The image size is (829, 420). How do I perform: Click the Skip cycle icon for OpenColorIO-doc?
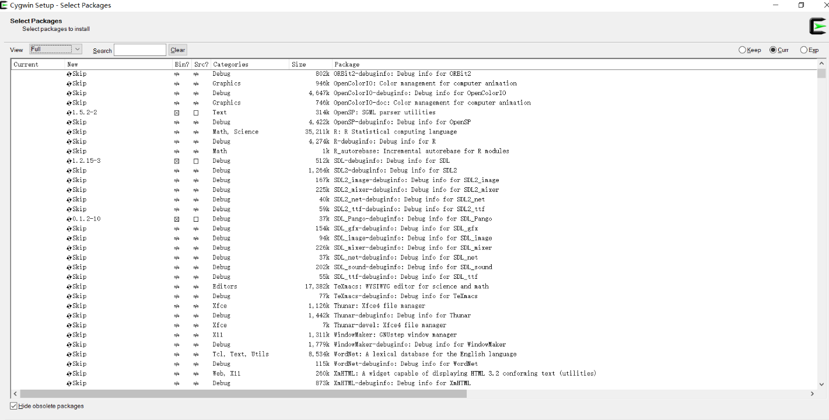click(x=69, y=103)
